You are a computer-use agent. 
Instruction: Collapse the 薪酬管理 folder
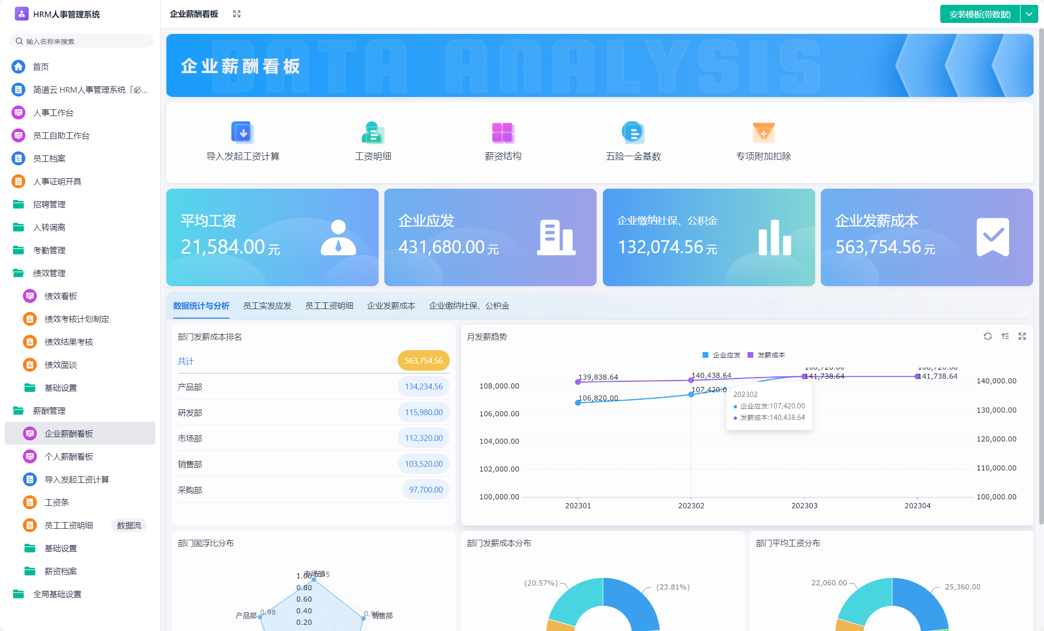coord(49,411)
